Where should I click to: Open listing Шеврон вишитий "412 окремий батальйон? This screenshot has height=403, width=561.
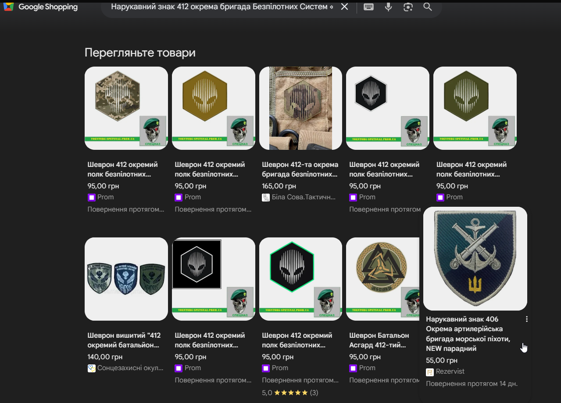(124, 340)
